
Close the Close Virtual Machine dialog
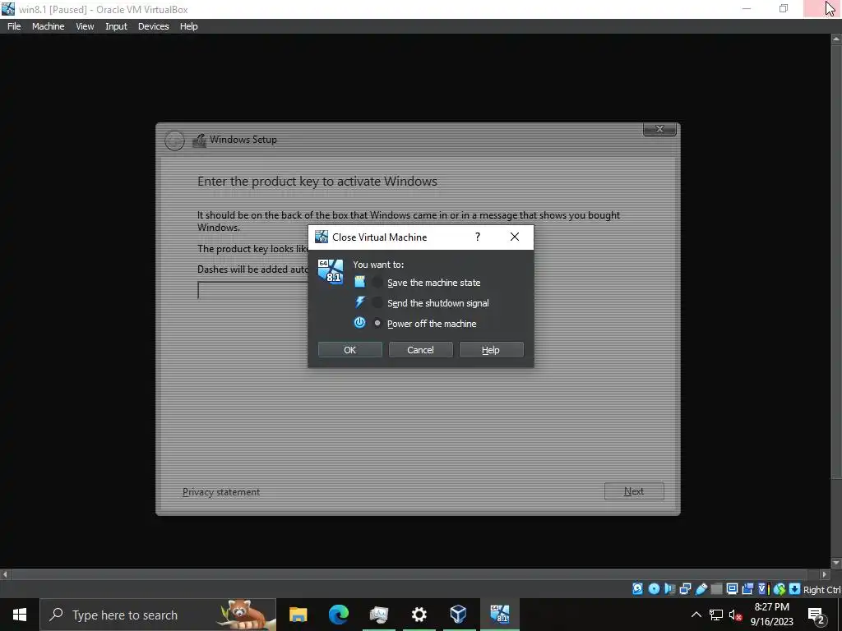pyautogui.click(x=515, y=237)
